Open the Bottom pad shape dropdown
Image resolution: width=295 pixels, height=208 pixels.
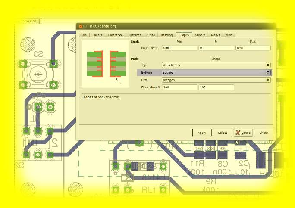[x=216, y=72]
